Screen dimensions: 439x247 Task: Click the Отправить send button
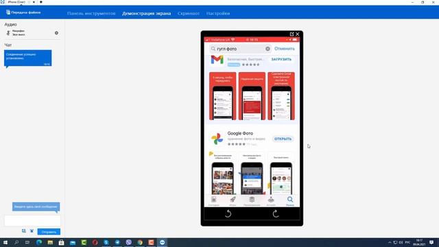click(49, 232)
